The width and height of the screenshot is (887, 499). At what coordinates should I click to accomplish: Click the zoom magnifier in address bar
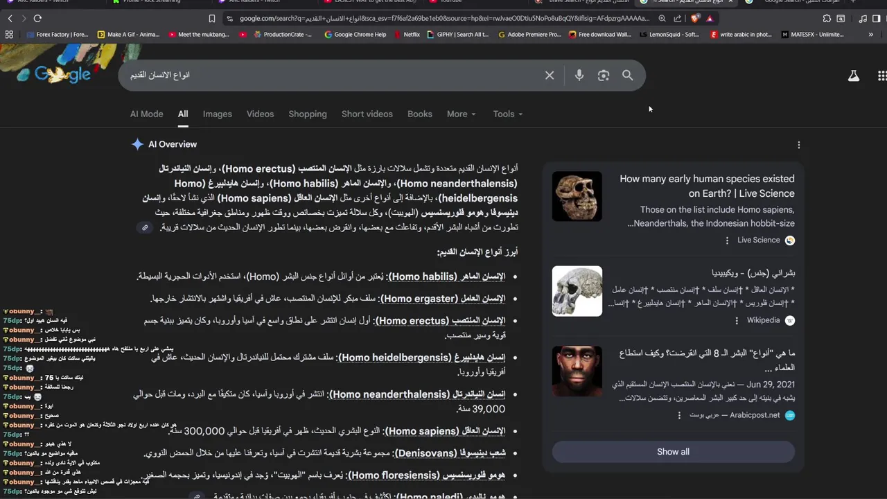(x=662, y=19)
